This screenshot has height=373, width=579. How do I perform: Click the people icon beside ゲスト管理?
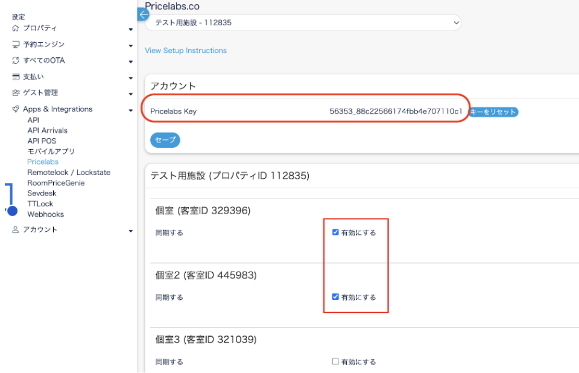(16, 93)
